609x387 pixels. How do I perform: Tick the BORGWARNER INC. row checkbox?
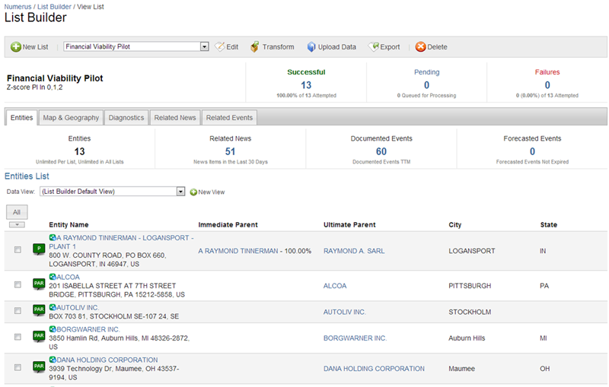click(18, 336)
